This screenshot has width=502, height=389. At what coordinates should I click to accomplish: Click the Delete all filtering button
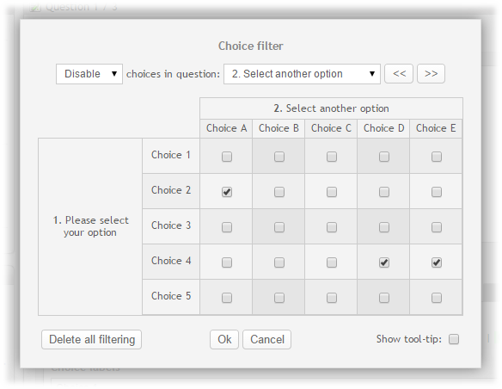click(92, 339)
